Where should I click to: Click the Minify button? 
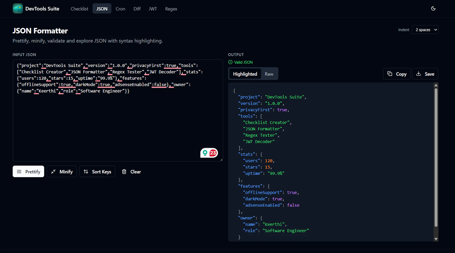(x=62, y=172)
